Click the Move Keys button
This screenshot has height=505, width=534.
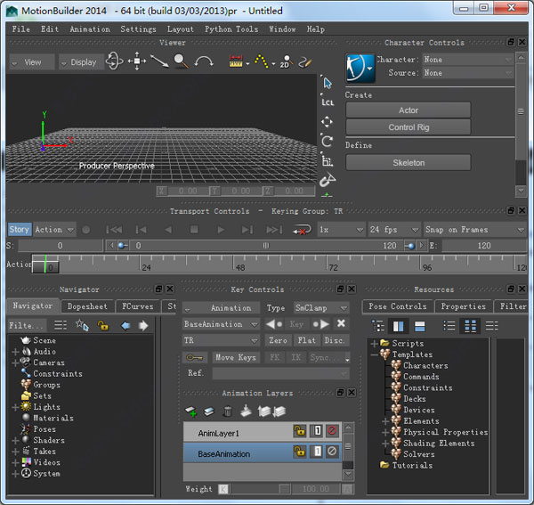click(236, 357)
